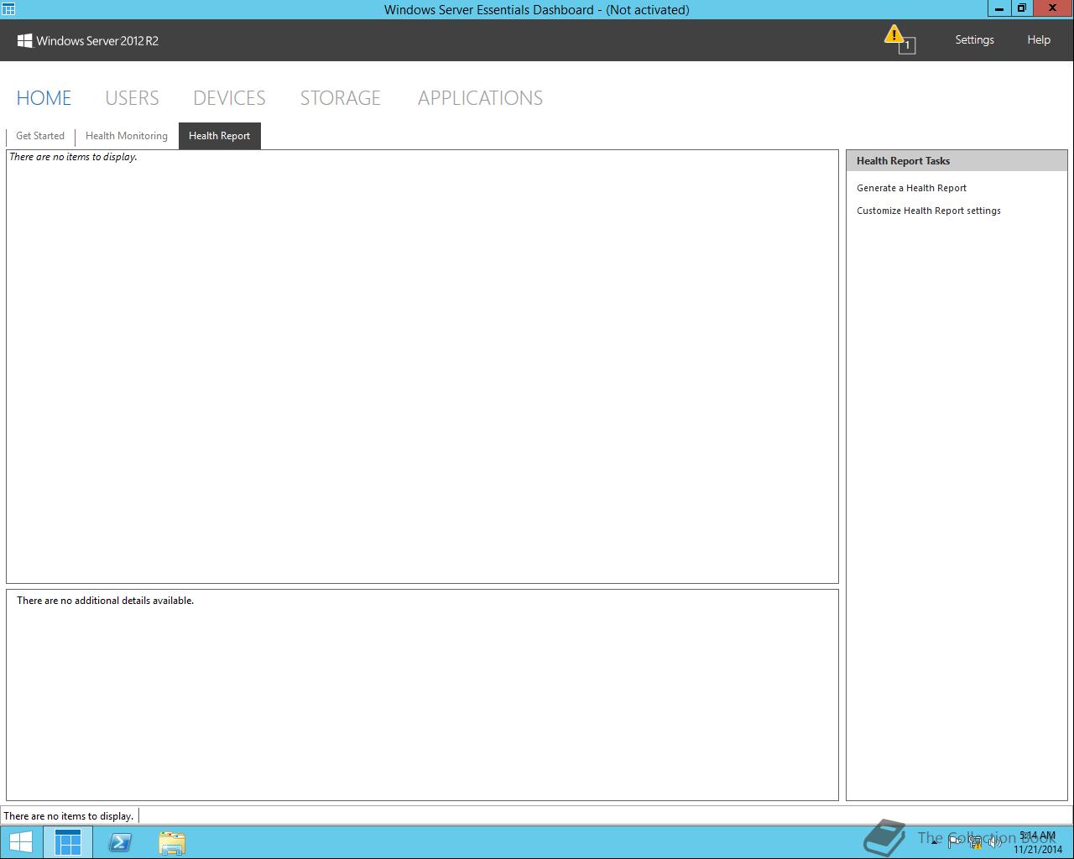Open Customize Health Report settings
This screenshot has height=859, width=1074.
coord(928,211)
